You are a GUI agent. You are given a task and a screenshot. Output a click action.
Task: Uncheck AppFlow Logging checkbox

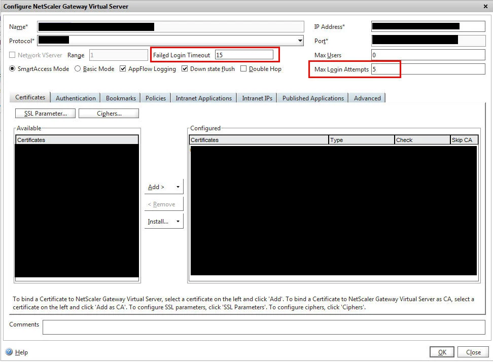click(123, 68)
